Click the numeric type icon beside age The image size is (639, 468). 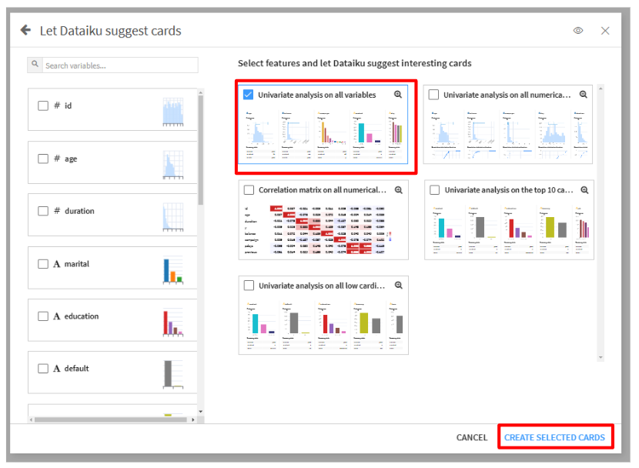pos(57,159)
